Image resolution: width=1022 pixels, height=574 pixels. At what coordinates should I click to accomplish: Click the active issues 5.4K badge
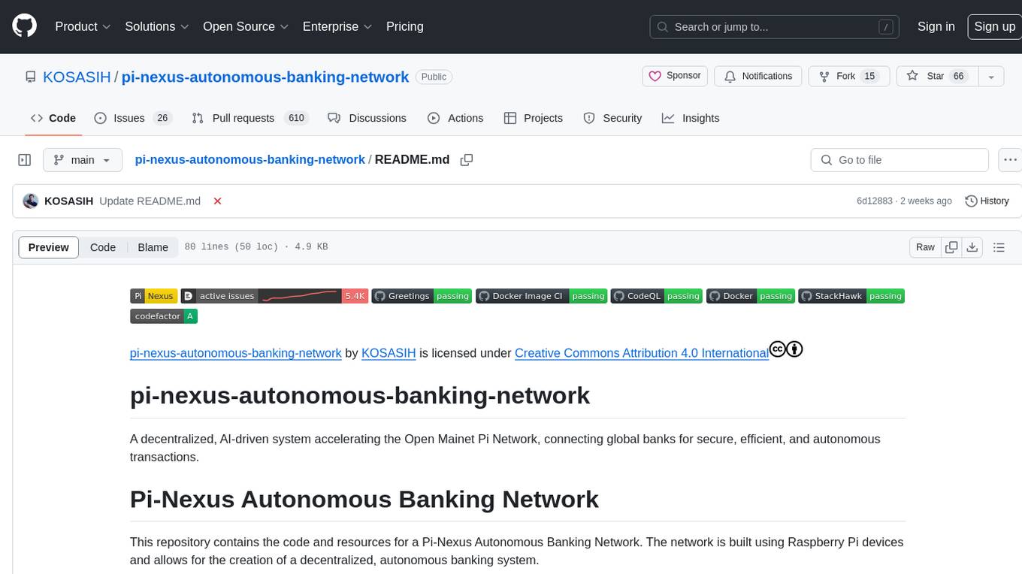click(274, 296)
